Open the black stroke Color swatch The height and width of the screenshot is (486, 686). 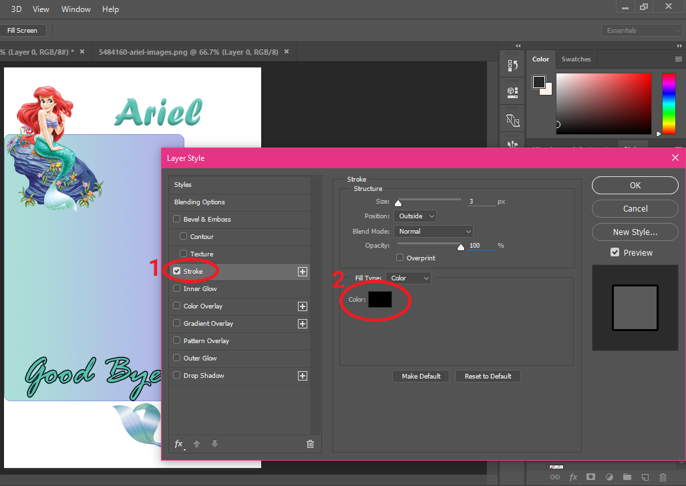380,300
